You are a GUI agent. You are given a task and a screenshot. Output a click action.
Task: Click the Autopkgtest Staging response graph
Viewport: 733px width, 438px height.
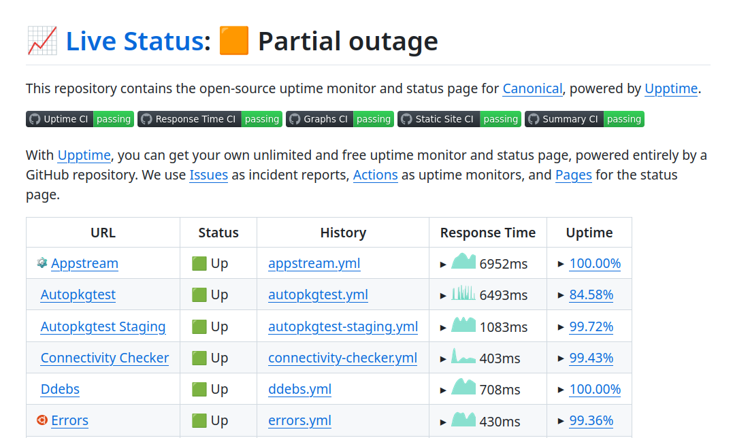pyautogui.click(x=463, y=325)
